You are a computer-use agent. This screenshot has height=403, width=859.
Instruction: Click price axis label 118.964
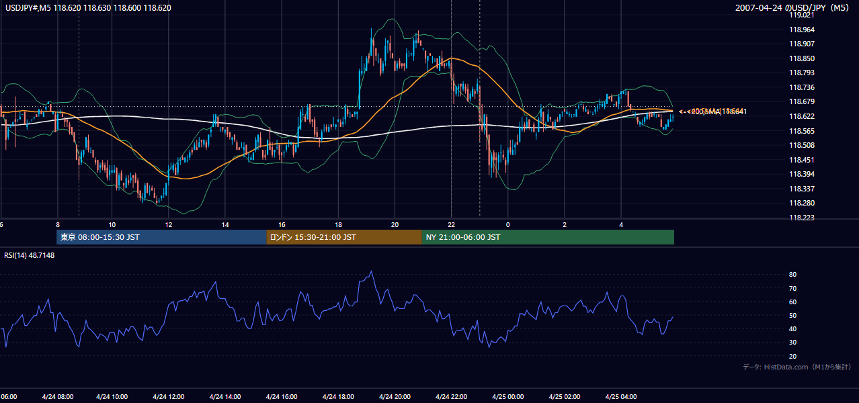[801, 30]
